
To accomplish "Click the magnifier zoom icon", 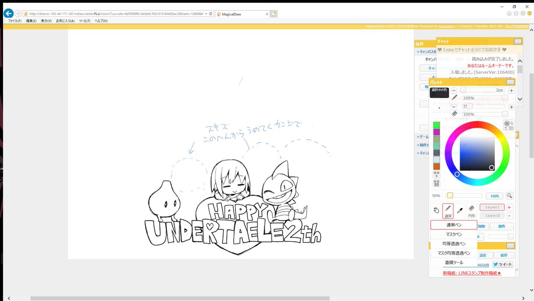I will pyautogui.click(x=509, y=196).
